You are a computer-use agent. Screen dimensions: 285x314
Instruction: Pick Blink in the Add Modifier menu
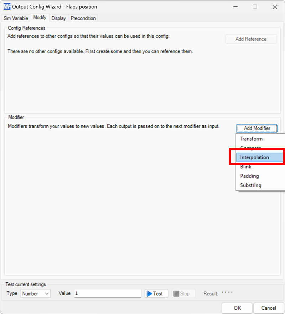[x=245, y=167]
